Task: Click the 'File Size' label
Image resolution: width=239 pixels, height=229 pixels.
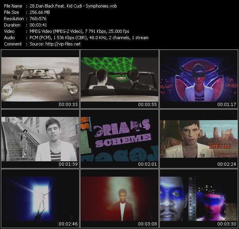Action: (x=11, y=12)
